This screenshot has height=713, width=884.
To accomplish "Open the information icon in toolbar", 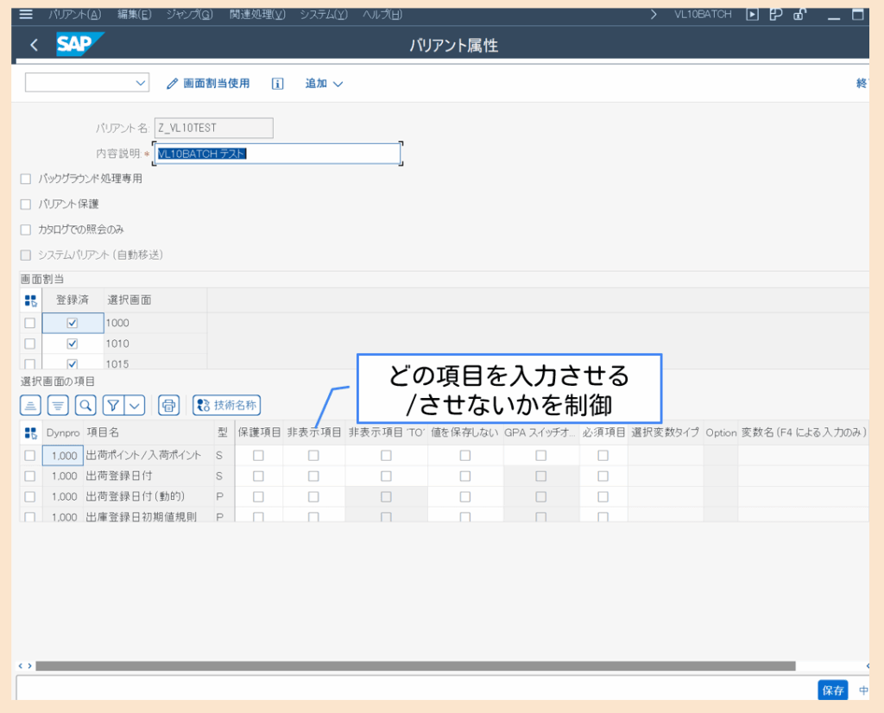I will 277,84.
